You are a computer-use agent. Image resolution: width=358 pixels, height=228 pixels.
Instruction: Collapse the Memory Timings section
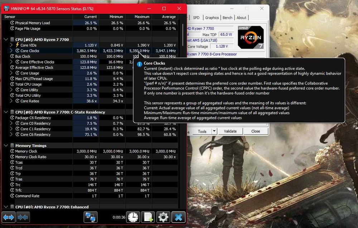(x=6, y=146)
